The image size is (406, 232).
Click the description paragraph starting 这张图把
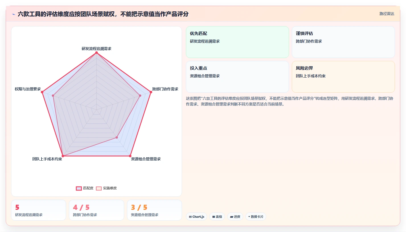tap(290, 101)
